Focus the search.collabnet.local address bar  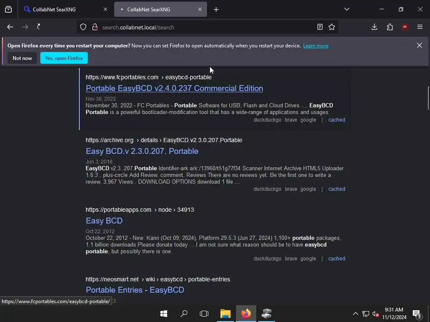click(207, 27)
